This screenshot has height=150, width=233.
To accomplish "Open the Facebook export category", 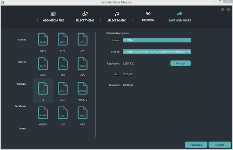I will tap(20, 106).
